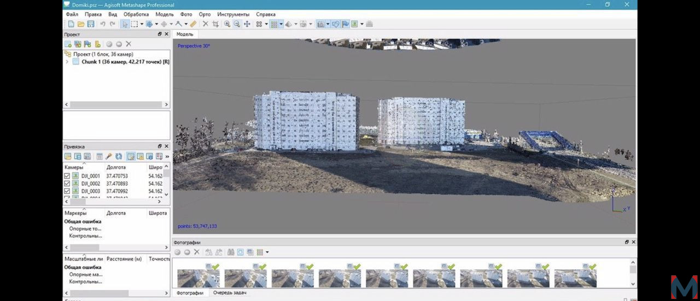The width and height of the screenshot is (700, 301).
Task: Click the points: 53,747,133 label
Action: (x=197, y=226)
